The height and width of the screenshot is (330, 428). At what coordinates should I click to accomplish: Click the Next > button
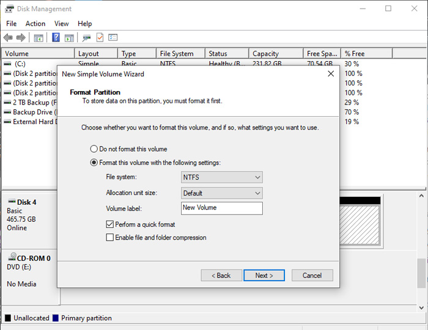point(264,276)
